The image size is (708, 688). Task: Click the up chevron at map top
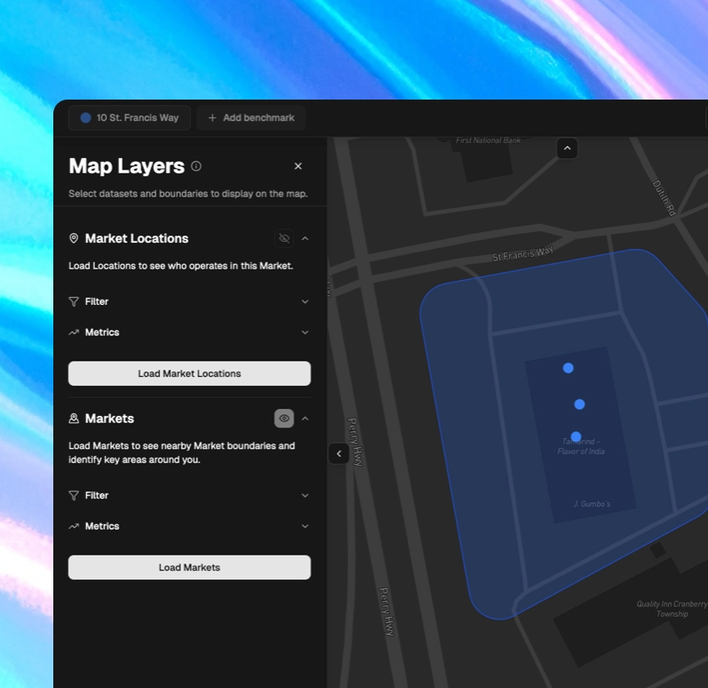pyautogui.click(x=567, y=148)
